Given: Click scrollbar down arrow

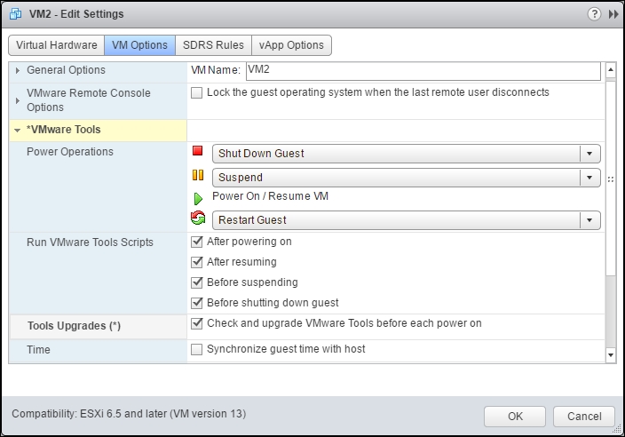Looking at the screenshot, I should coord(611,354).
